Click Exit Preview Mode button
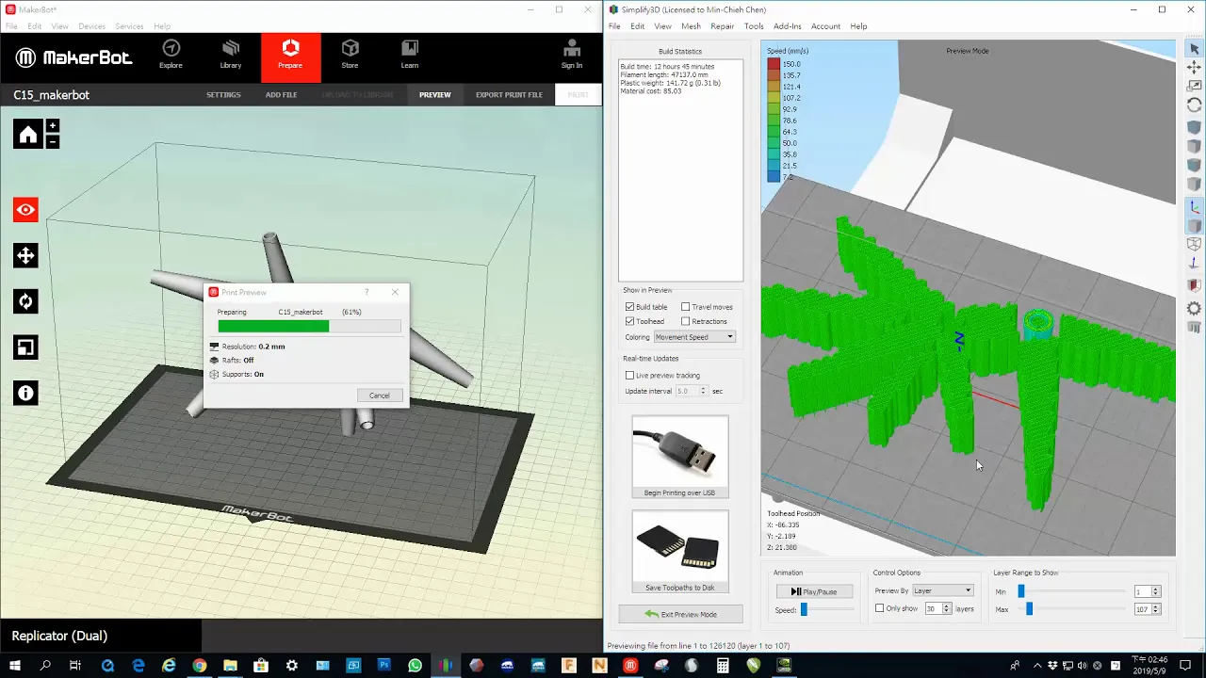This screenshot has height=678, width=1206. pyautogui.click(x=680, y=614)
